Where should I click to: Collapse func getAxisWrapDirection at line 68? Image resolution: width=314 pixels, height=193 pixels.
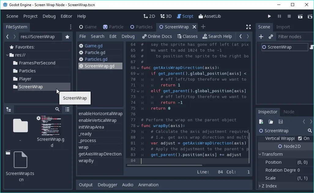(138, 68)
